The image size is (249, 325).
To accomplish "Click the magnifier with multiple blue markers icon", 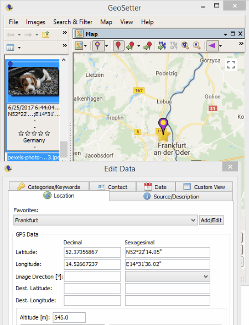I will (185, 45).
